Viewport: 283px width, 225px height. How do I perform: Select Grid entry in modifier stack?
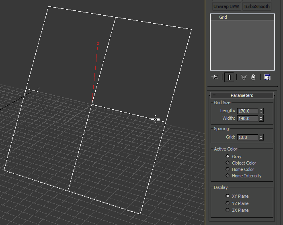(223, 18)
